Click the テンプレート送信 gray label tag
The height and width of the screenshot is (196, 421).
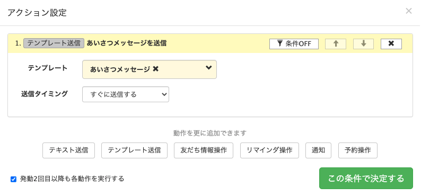54,43
